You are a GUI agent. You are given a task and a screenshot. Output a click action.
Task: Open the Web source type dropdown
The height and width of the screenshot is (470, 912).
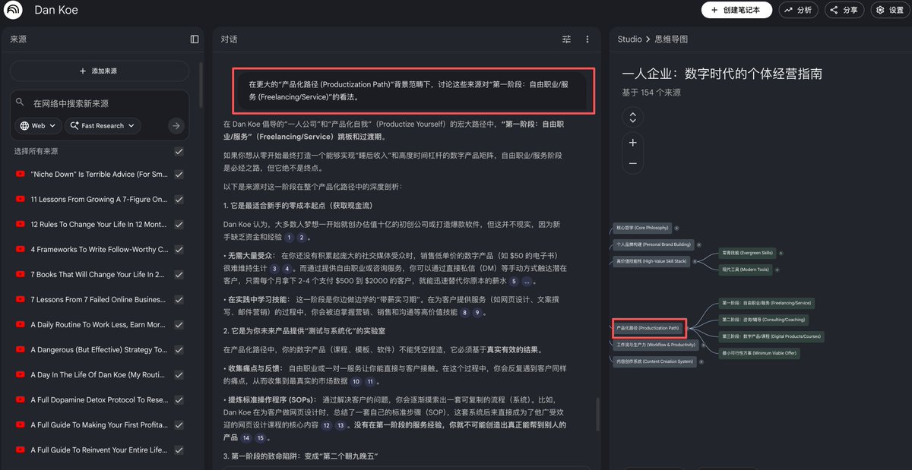point(38,125)
